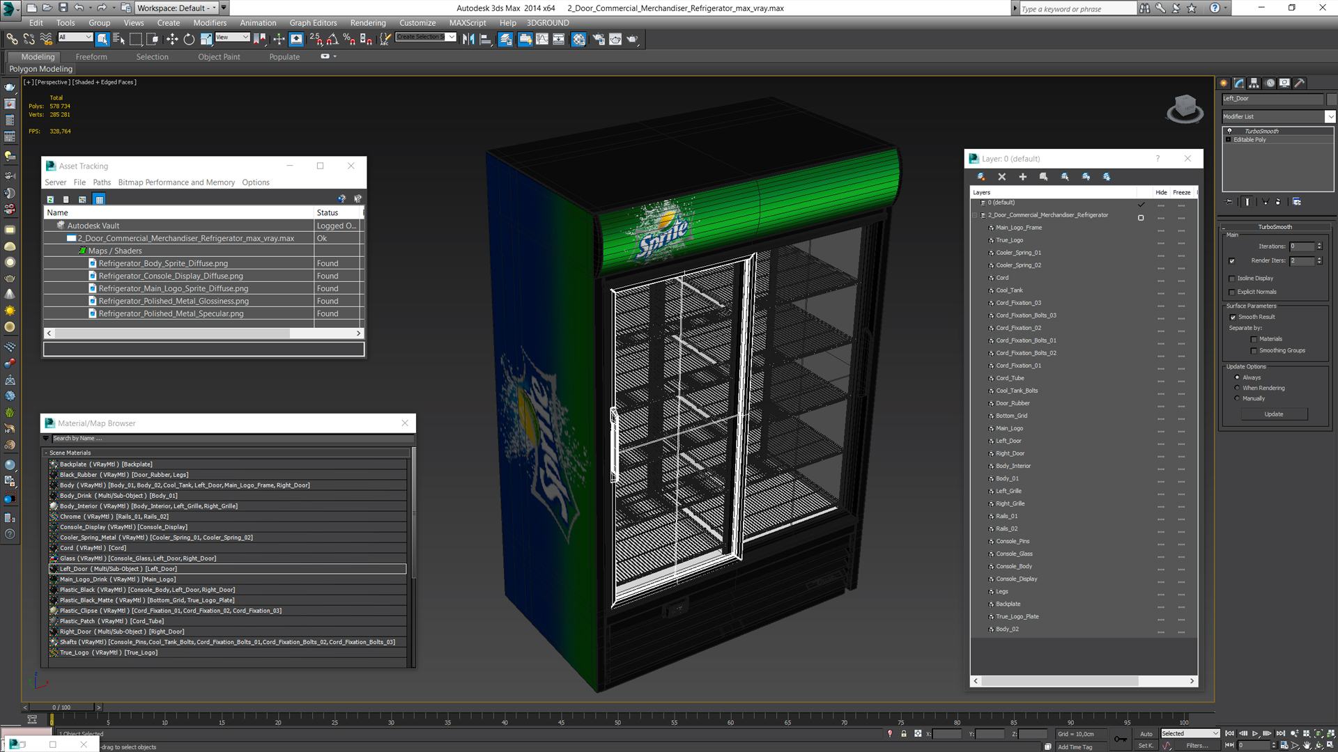Enable Smoothing Groups checkbox
The image size is (1338, 752).
coord(1254,351)
